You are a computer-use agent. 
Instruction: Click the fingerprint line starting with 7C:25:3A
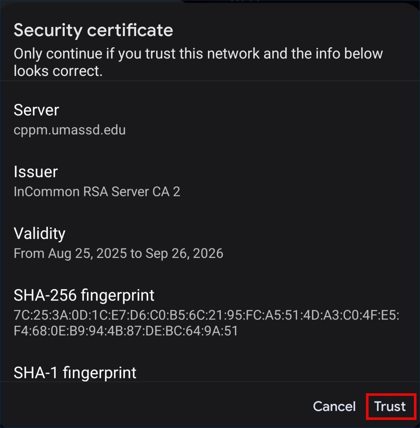click(206, 315)
